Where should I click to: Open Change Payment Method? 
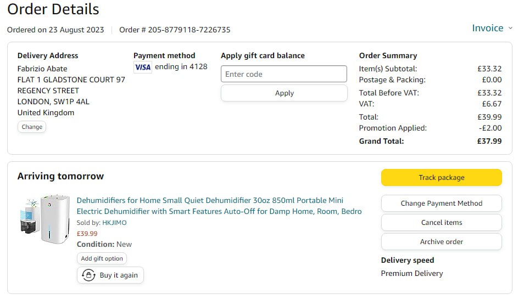pos(441,203)
